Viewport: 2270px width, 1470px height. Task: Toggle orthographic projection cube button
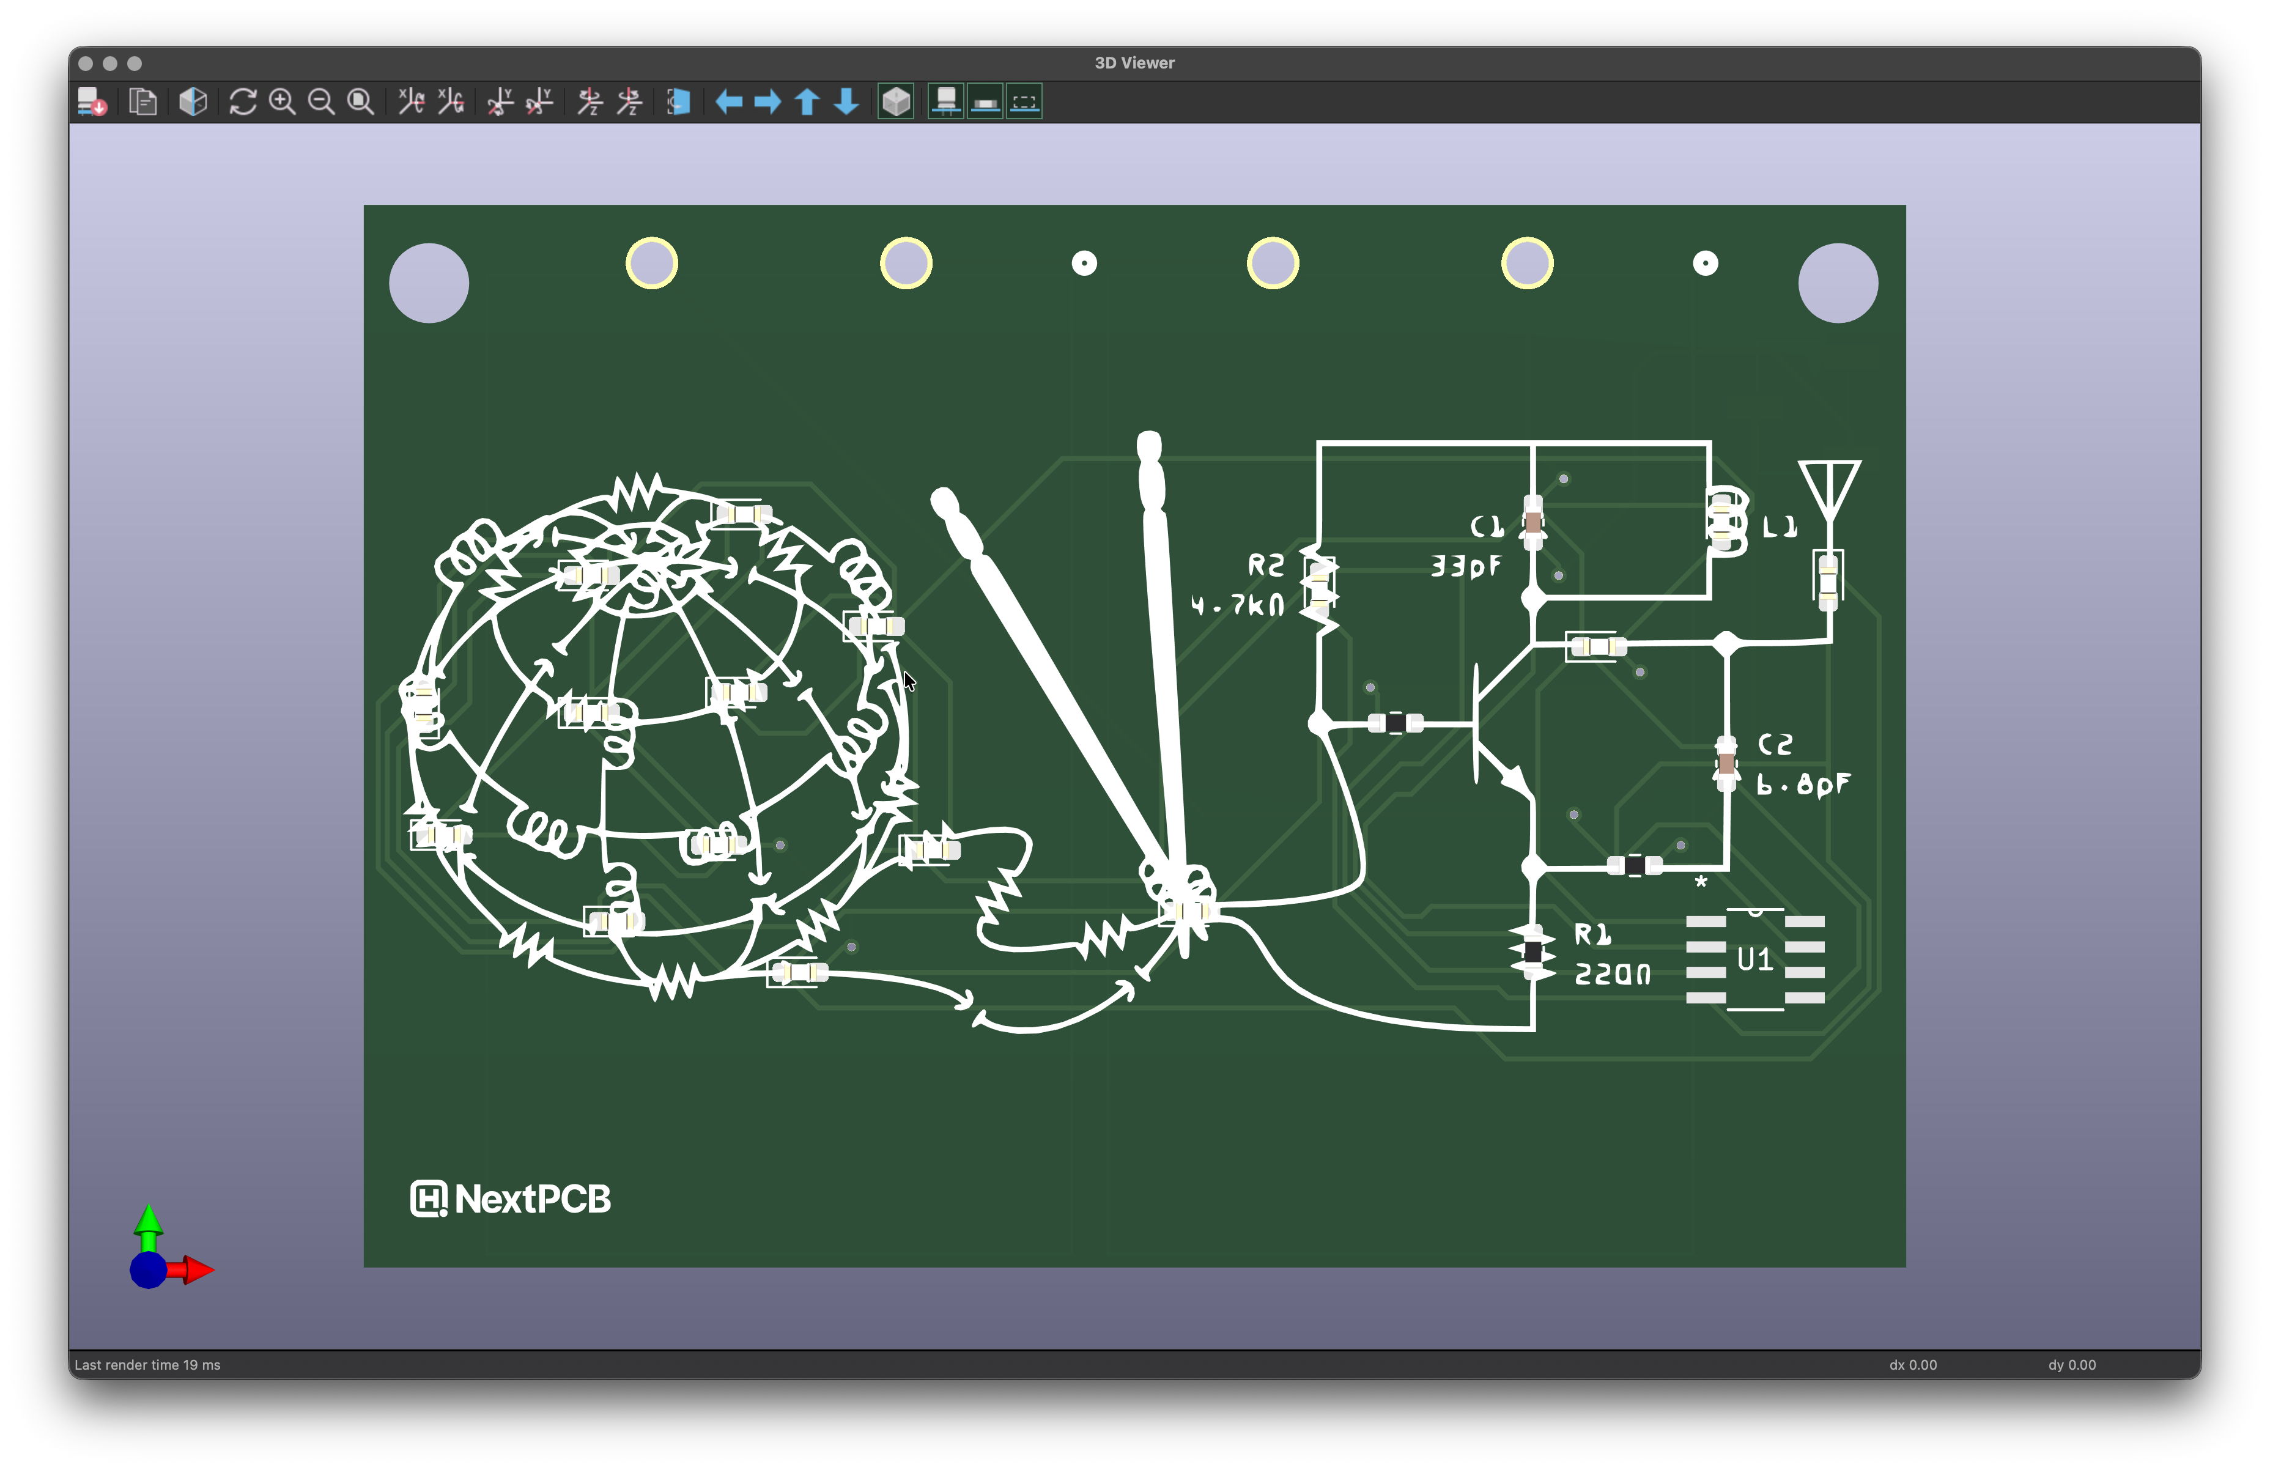(x=896, y=101)
